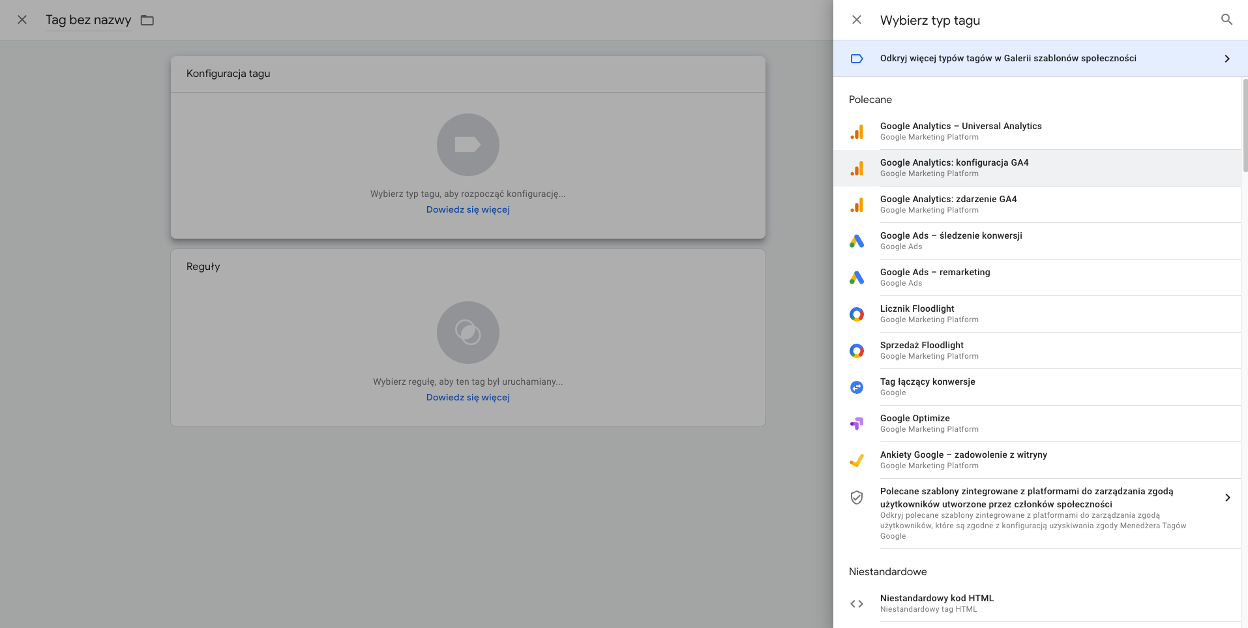
Task: Click the folder icon next to Tag bez nazwy
Action: 147,20
